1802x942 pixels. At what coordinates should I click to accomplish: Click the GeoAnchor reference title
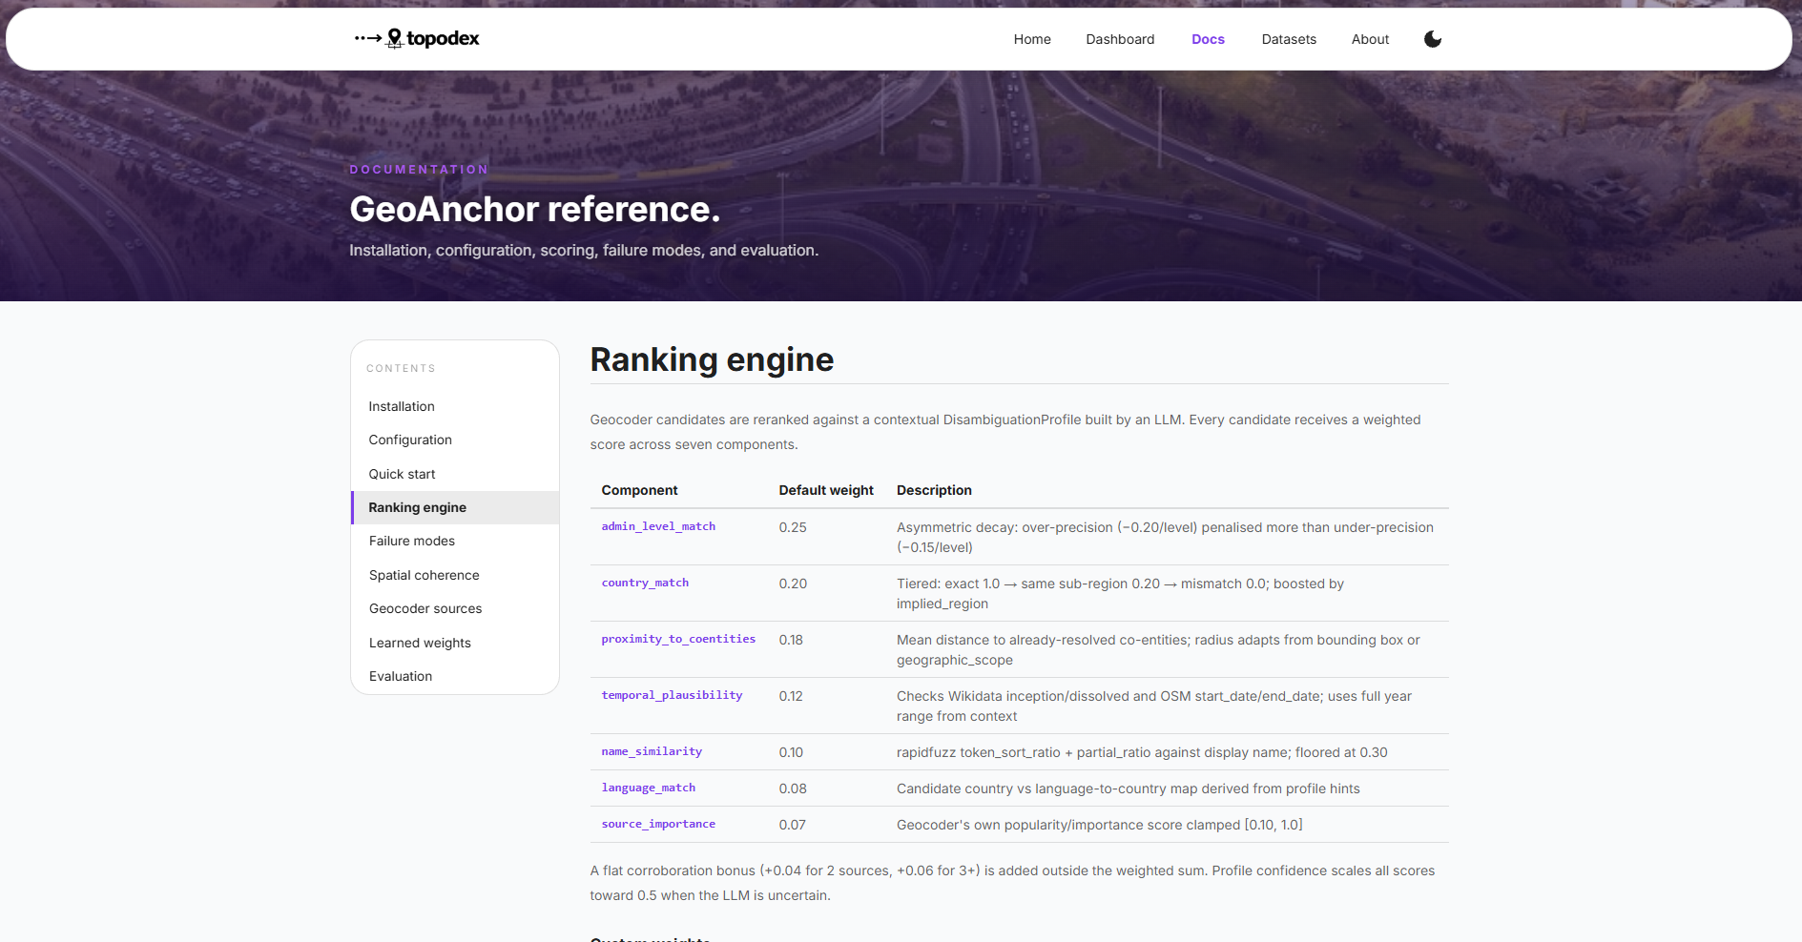point(534,210)
